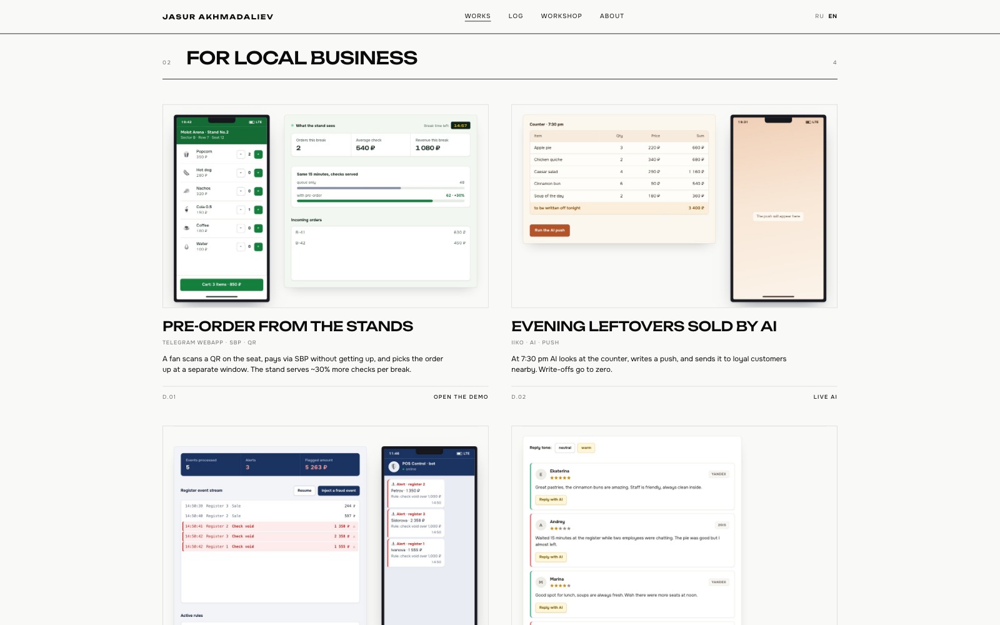The width and height of the screenshot is (1000, 625).
Task: Increase Hot dog quantity with plus button
Action: [x=258, y=172]
